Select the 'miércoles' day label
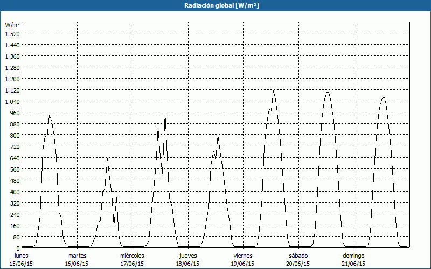The height and width of the screenshot is (269, 431). pyautogui.click(x=132, y=256)
